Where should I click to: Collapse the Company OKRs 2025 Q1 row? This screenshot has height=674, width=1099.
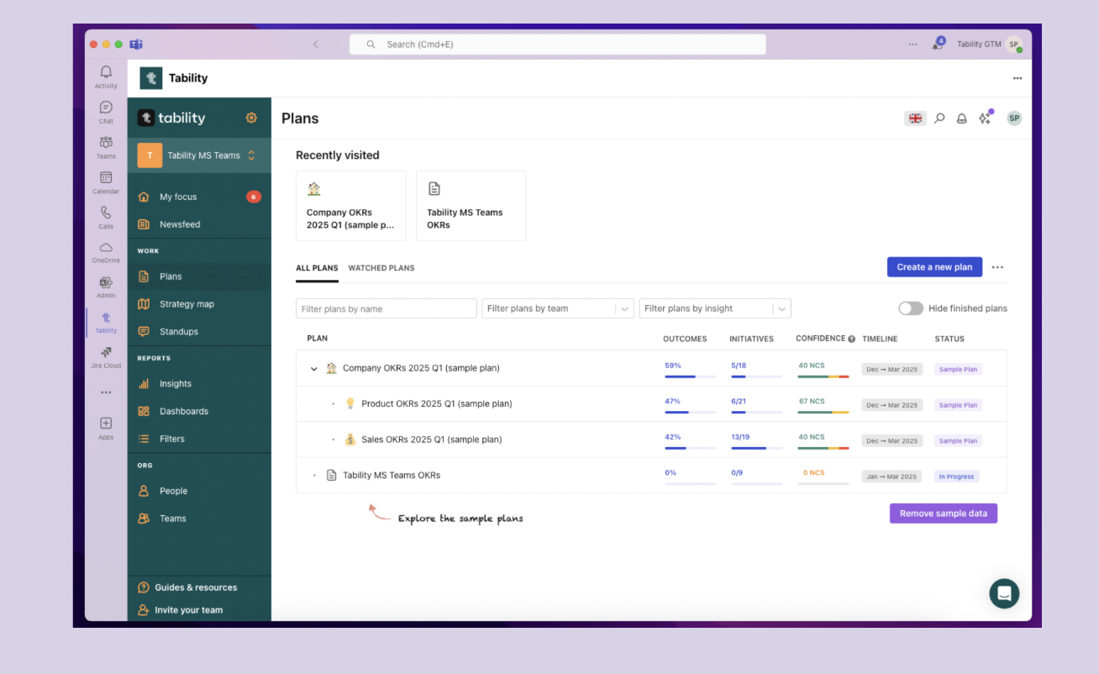click(313, 368)
